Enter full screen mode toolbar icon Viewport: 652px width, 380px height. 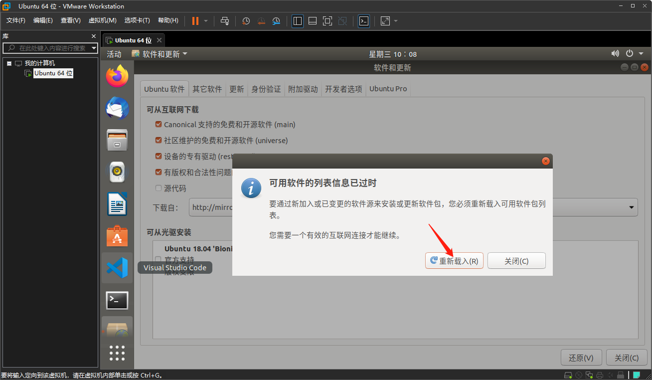point(327,21)
